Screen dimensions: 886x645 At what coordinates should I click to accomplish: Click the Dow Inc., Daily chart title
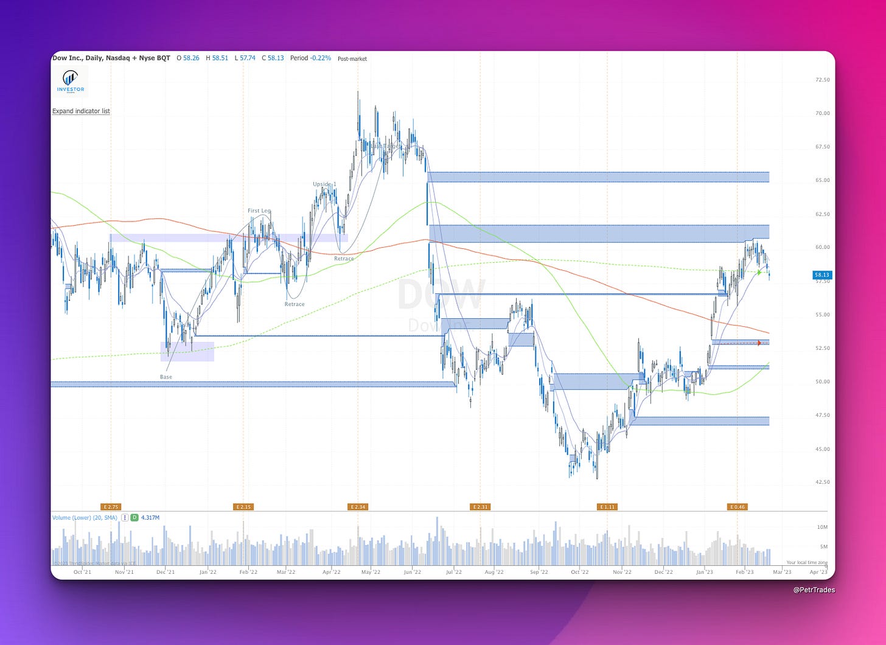pyautogui.click(x=111, y=58)
